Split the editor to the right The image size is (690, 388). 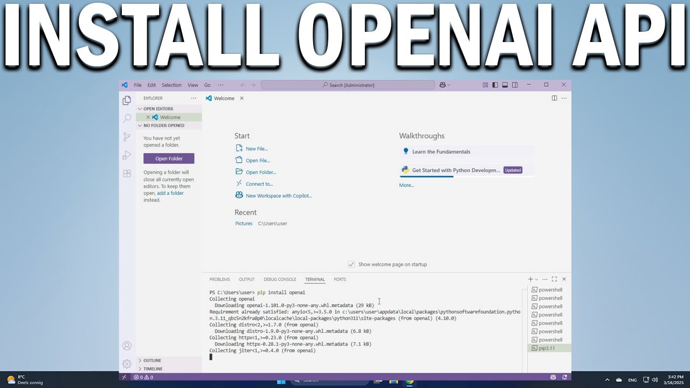click(x=554, y=98)
